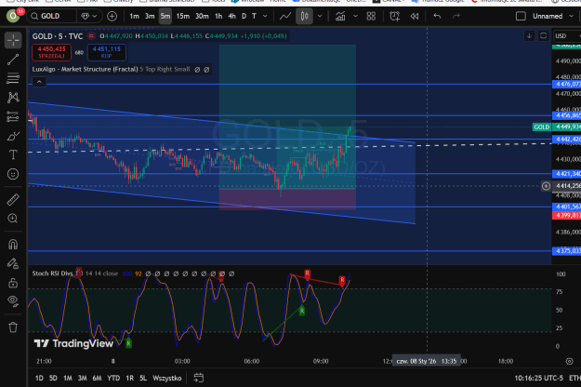Delete drawings with the trash icon
Screen dimensions: 581x387
13,327
